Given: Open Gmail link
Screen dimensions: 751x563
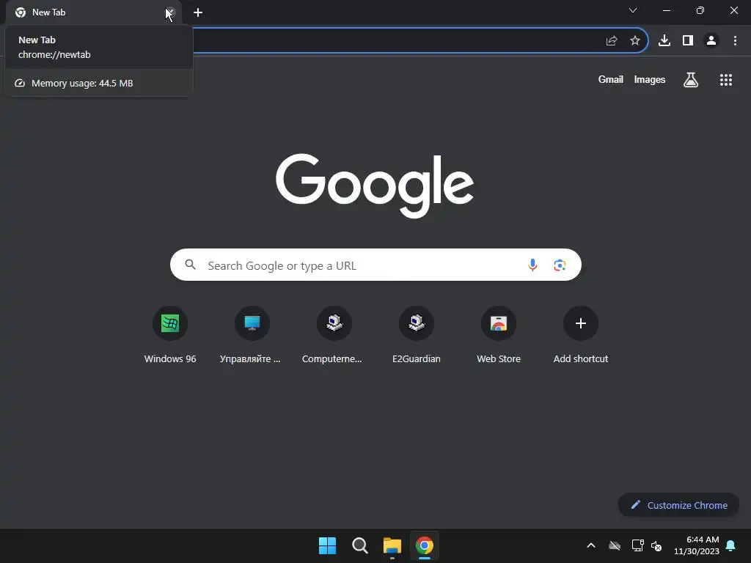Looking at the screenshot, I should click(611, 79).
